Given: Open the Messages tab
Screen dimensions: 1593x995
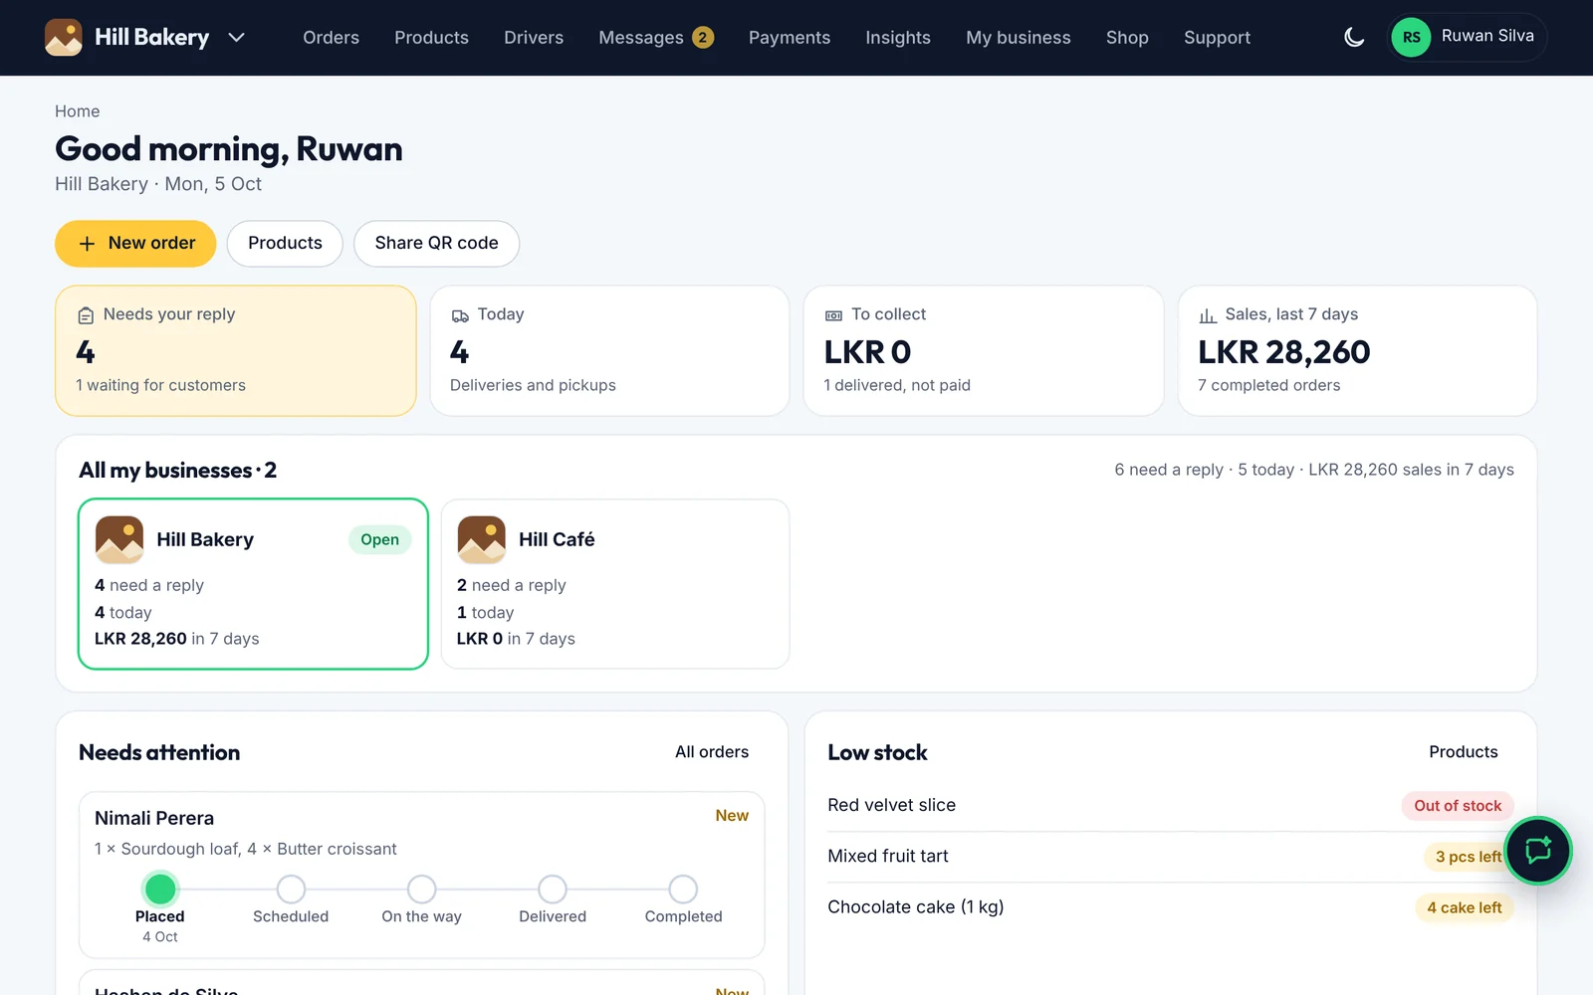Looking at the screenshot, I should tap(655, 38).
